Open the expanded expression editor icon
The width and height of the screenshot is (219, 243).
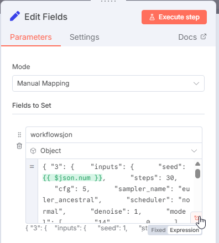(196, 218)
